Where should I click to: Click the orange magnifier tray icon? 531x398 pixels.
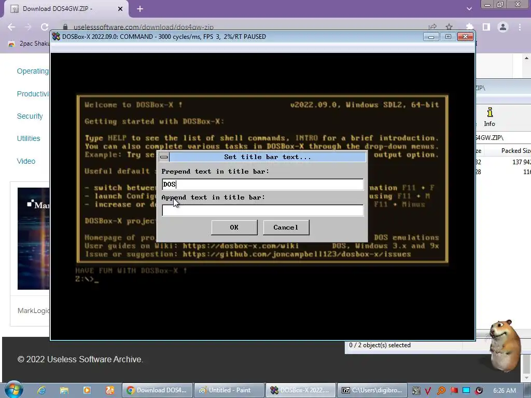click(441, 391)
